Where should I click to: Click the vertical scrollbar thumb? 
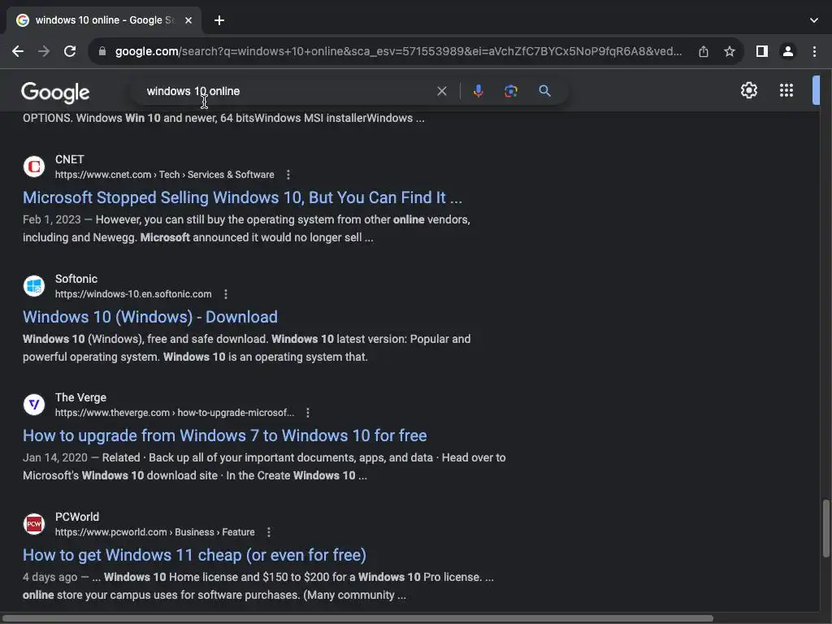point(825,528)
